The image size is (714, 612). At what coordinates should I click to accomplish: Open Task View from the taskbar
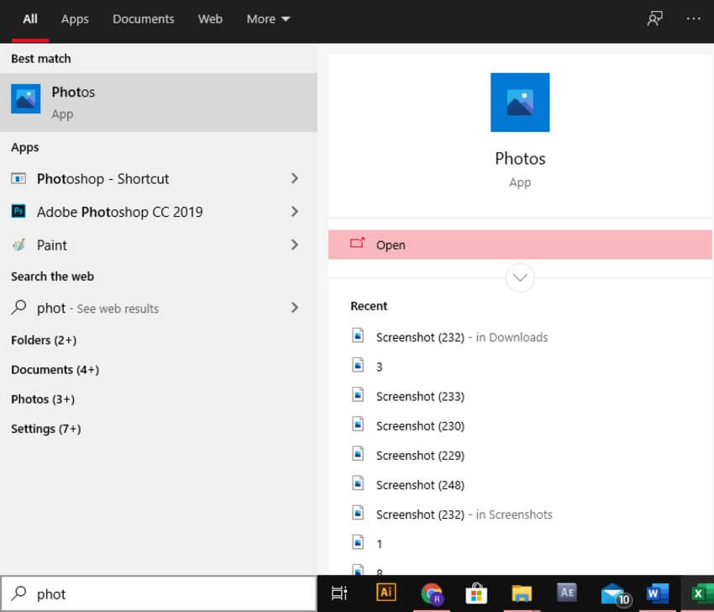coord(339,594)
